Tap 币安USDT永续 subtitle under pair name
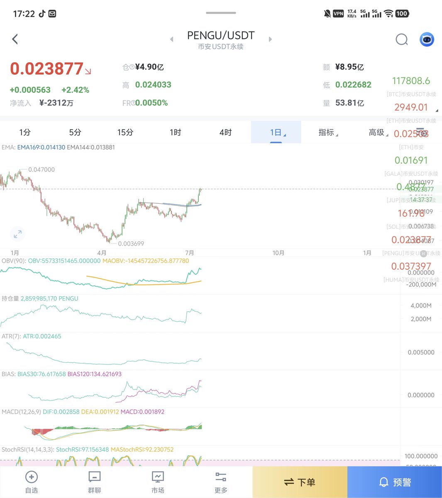Screen dimensions: 442x498 (221, 47)
